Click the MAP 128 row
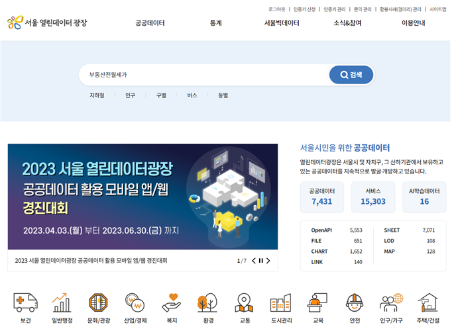The height and width of the screenshot is (325, 452). [x=410, y=252]
